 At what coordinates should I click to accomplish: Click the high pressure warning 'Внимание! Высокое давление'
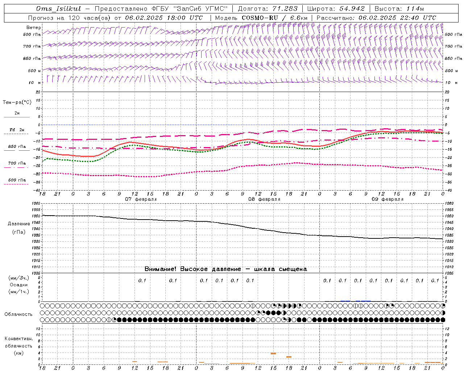(x=193, y=269)
